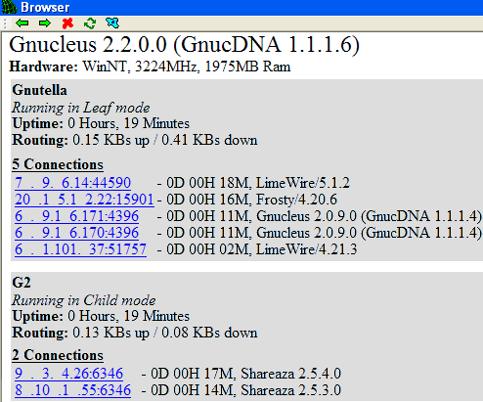Stop loading with the red X icon
483x402 pixels.
click(x=67, y=23)
